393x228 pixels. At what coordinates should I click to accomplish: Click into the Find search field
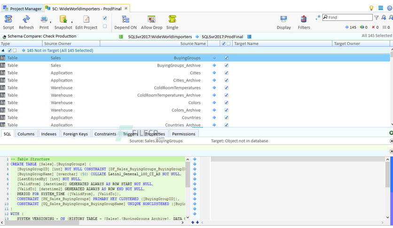tap(347, 17)
